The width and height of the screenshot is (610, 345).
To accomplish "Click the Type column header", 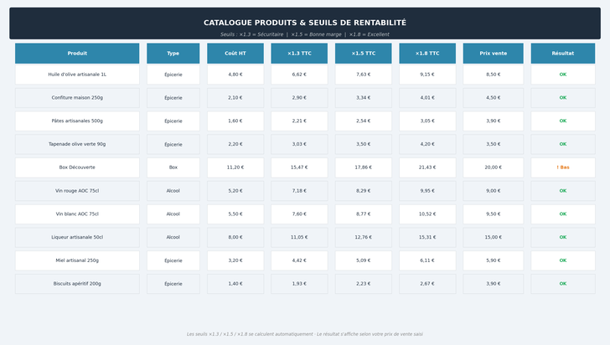I will tap(173, 54).
